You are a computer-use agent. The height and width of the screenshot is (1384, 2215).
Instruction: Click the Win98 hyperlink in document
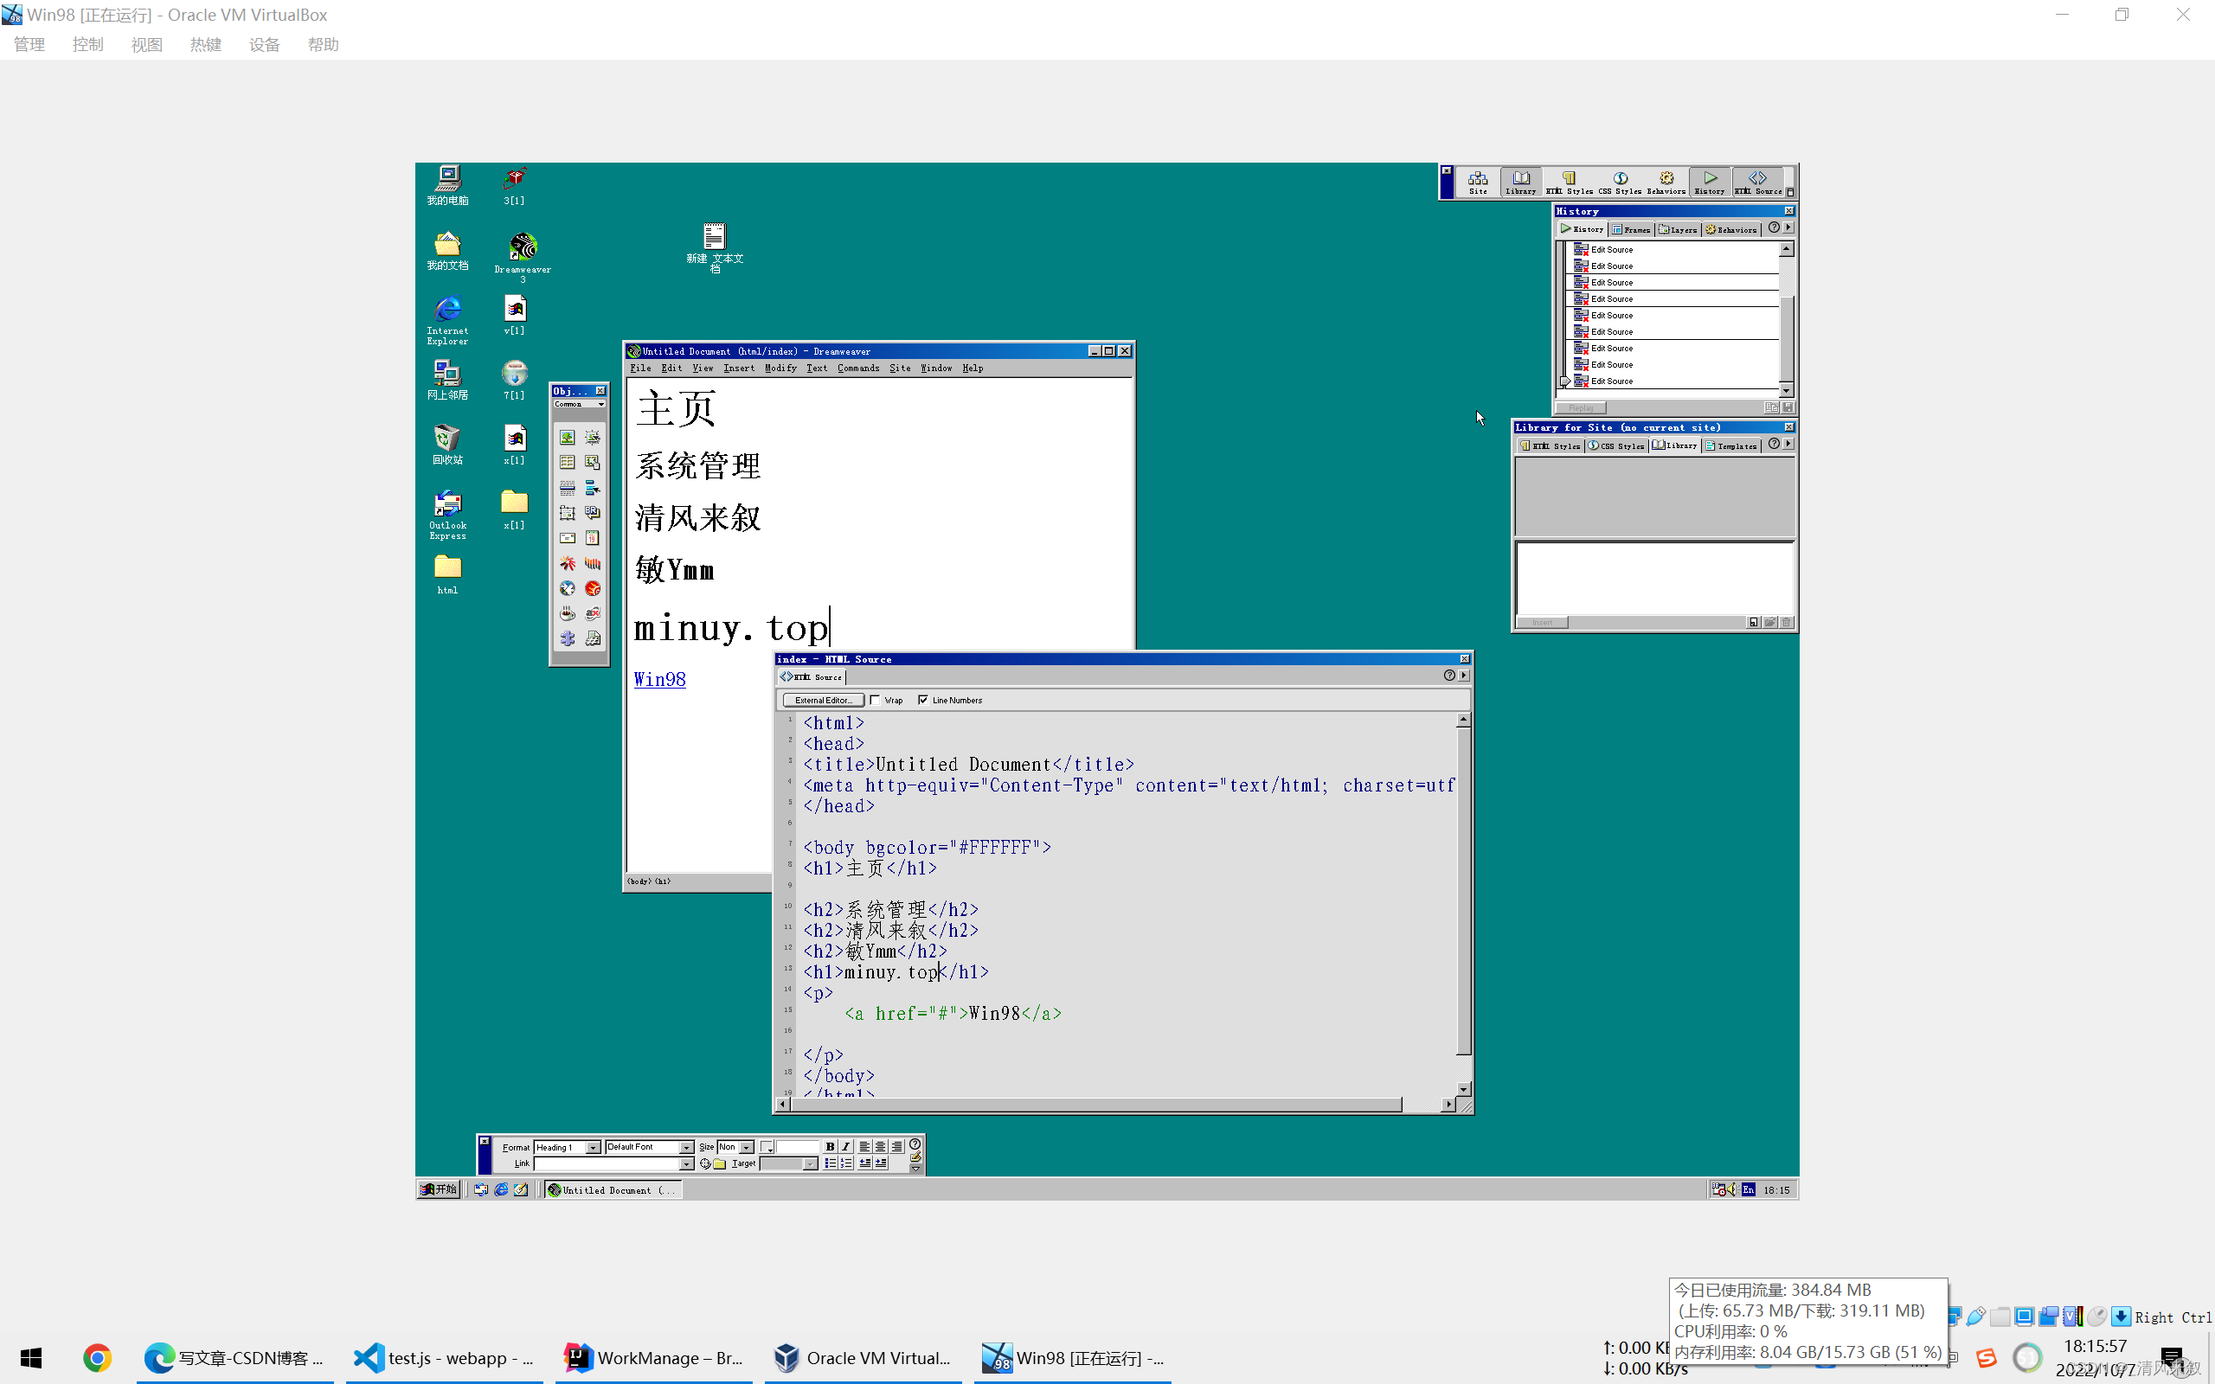[x=660, y=679]
